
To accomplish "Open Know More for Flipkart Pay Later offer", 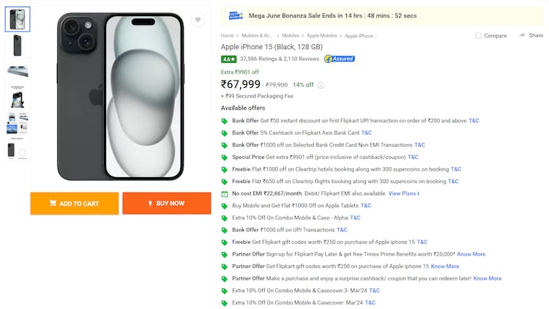I will click(x=471, y=254).
